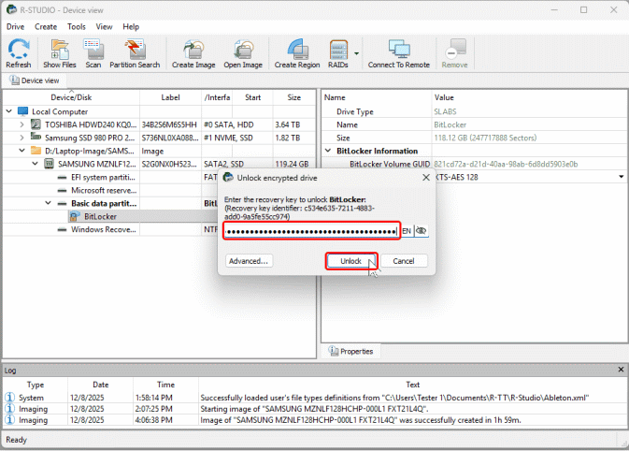Close the Log panel
Viewport: 629px width, 451px height.
tap(621, 370)
